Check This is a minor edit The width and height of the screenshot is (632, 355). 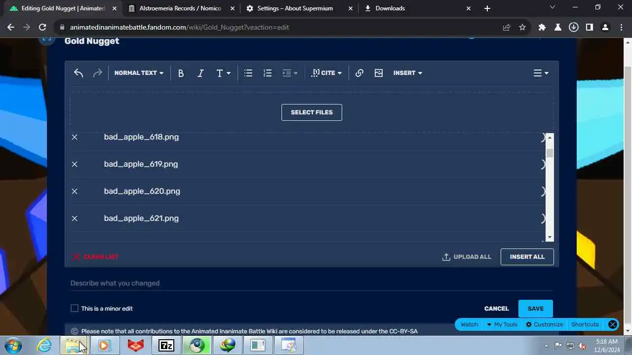(75, 308)
